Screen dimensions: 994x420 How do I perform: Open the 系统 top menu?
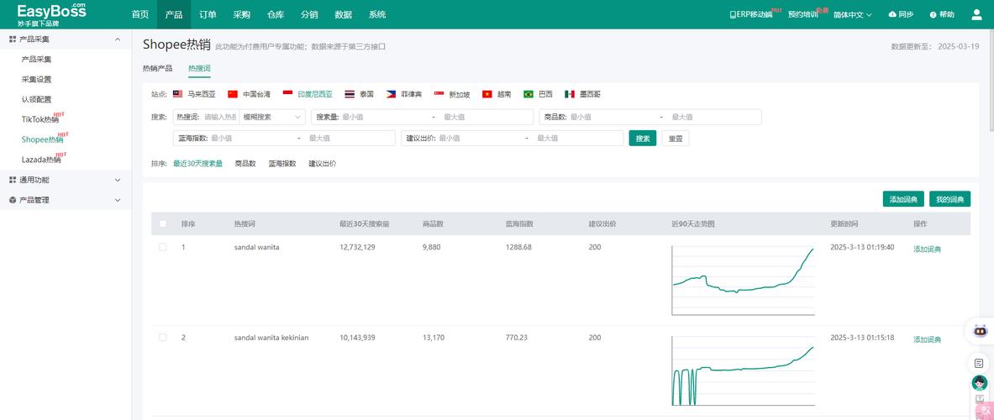tap(377, 14)
